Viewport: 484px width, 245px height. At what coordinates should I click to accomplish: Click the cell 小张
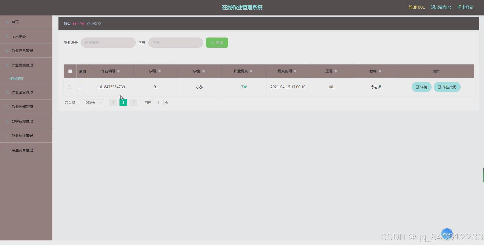coord(200,87)
